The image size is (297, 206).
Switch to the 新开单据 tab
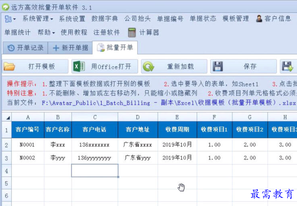[70, 48]
